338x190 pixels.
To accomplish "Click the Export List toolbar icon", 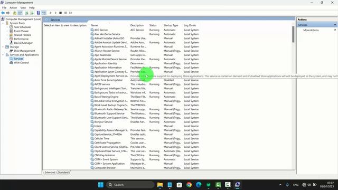I will tap(32, 13).
